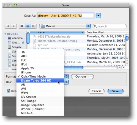Click the Cancel button
Image resolution: width=137 pixels, height=125 pixels.
(96, 91)
